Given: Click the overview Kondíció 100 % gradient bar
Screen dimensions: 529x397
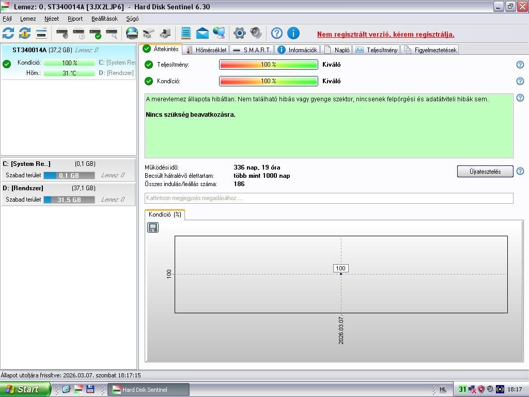Looking at the screenshot, I should pyautogui.click(x=269, y=81).
